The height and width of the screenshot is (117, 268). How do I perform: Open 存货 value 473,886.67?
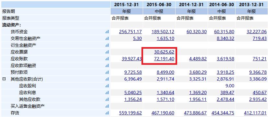coord(195,113)
